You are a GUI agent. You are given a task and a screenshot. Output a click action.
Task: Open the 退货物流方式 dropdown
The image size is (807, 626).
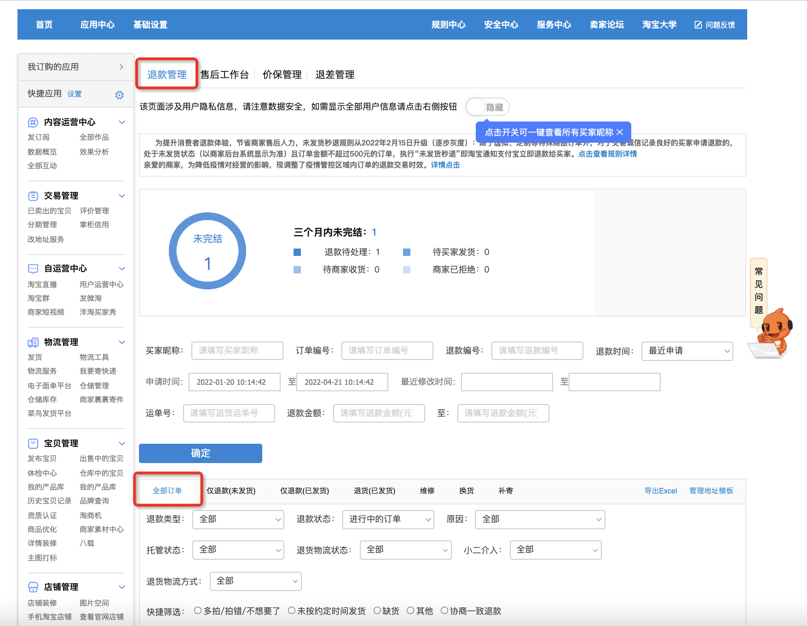click(x=255, y=581)
